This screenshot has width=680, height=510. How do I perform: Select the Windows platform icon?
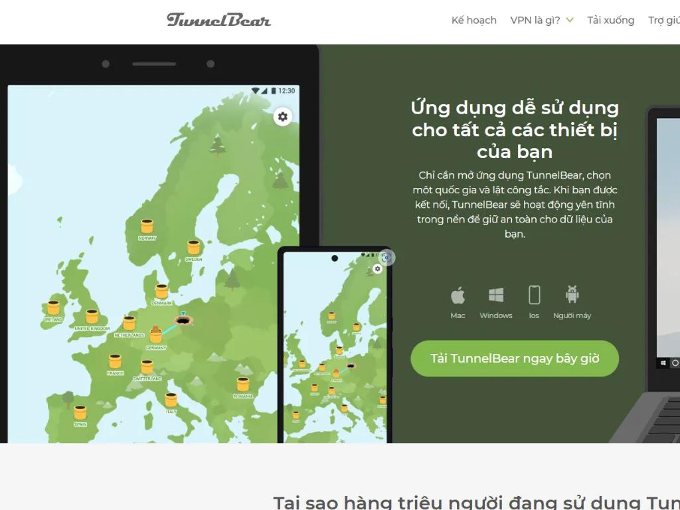495,296
